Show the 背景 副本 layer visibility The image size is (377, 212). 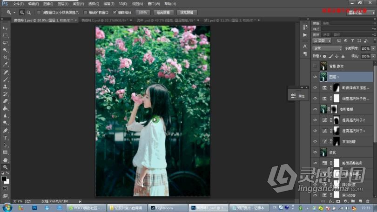point(315,66)
